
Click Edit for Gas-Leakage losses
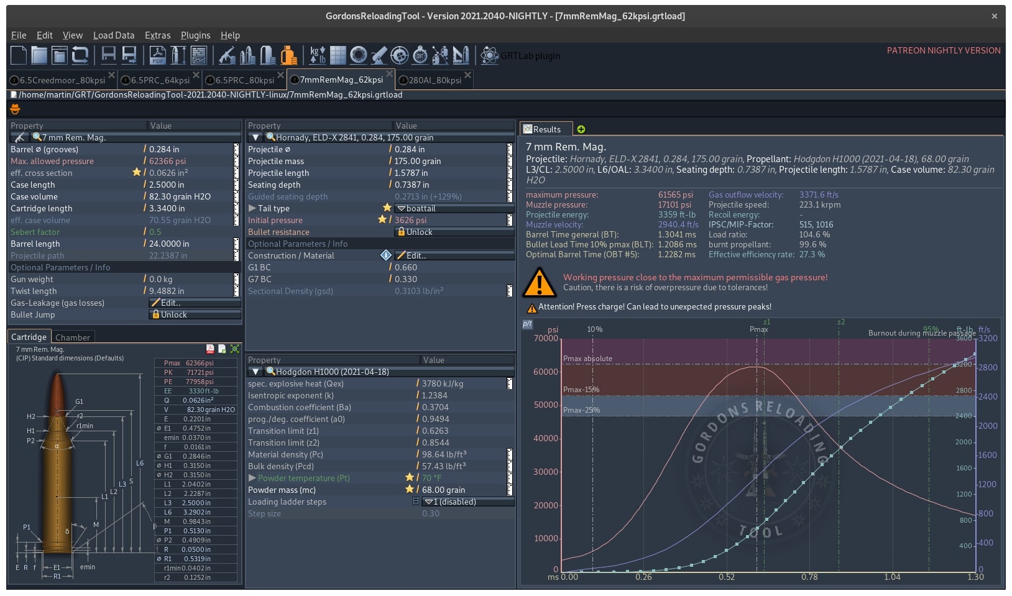195,303
